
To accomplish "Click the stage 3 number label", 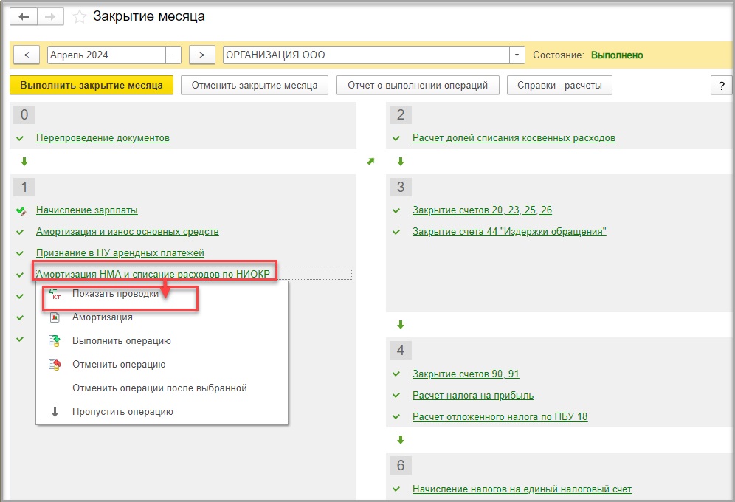I will click(400, 187).
